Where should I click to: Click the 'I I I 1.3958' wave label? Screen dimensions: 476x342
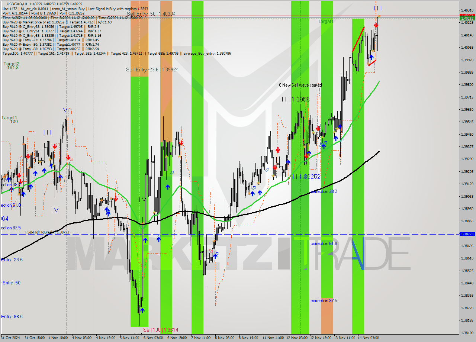[296, 99]
